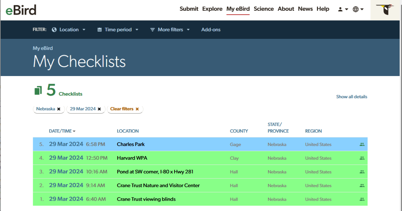Click the language globe icon in header
This screenshot has height=211, width=402.
point(356,9)
